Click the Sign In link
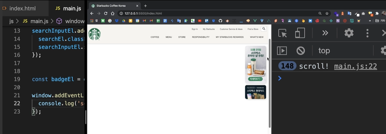This screenshot has height=134, width=386. [x=195, y=29]
